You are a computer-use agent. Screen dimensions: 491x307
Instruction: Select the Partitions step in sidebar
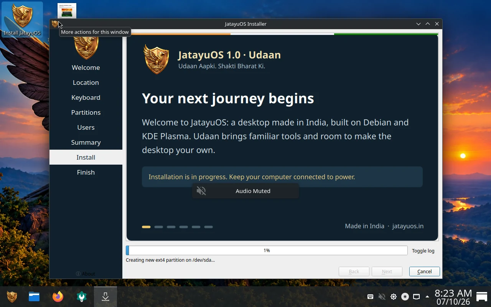[x=86, y=112]
